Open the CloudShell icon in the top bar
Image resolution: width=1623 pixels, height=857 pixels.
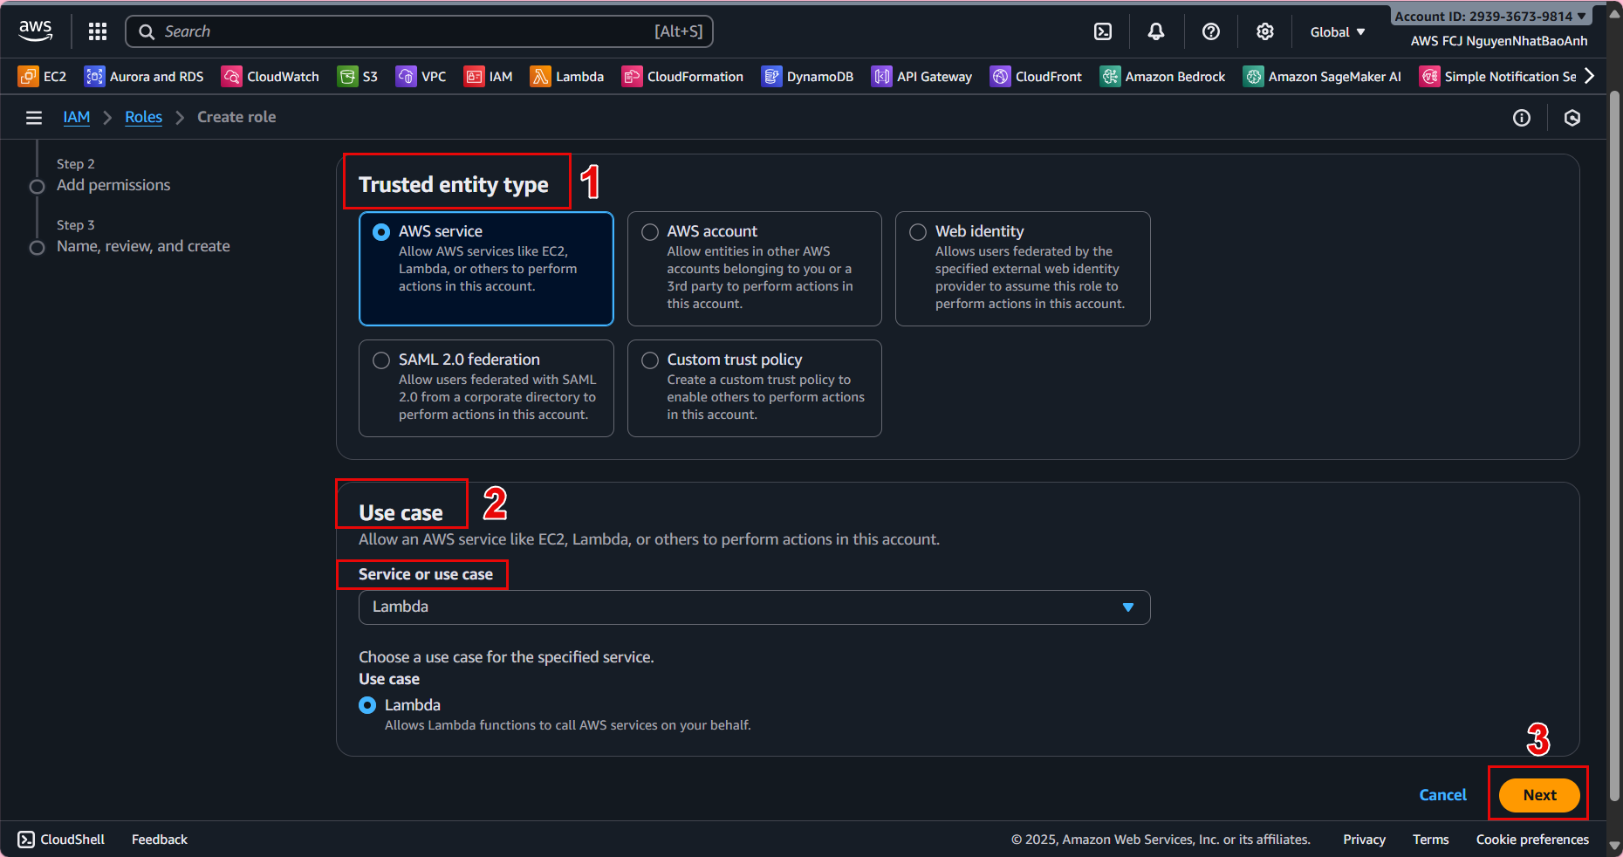coord(1103,31)
